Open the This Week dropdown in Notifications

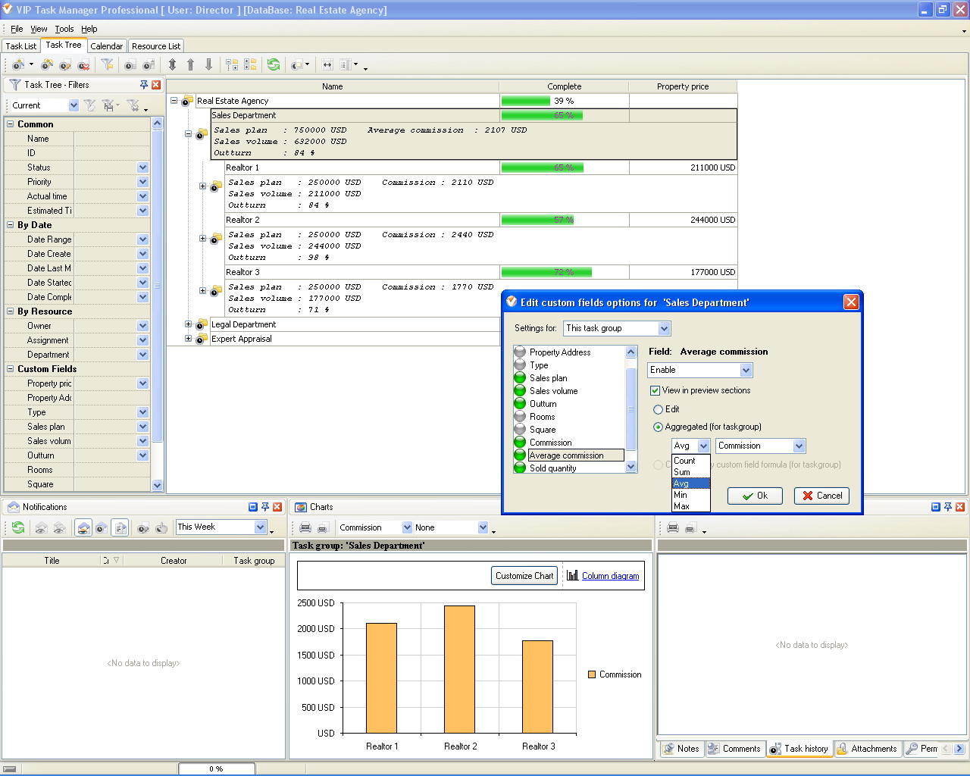point(260,527)
